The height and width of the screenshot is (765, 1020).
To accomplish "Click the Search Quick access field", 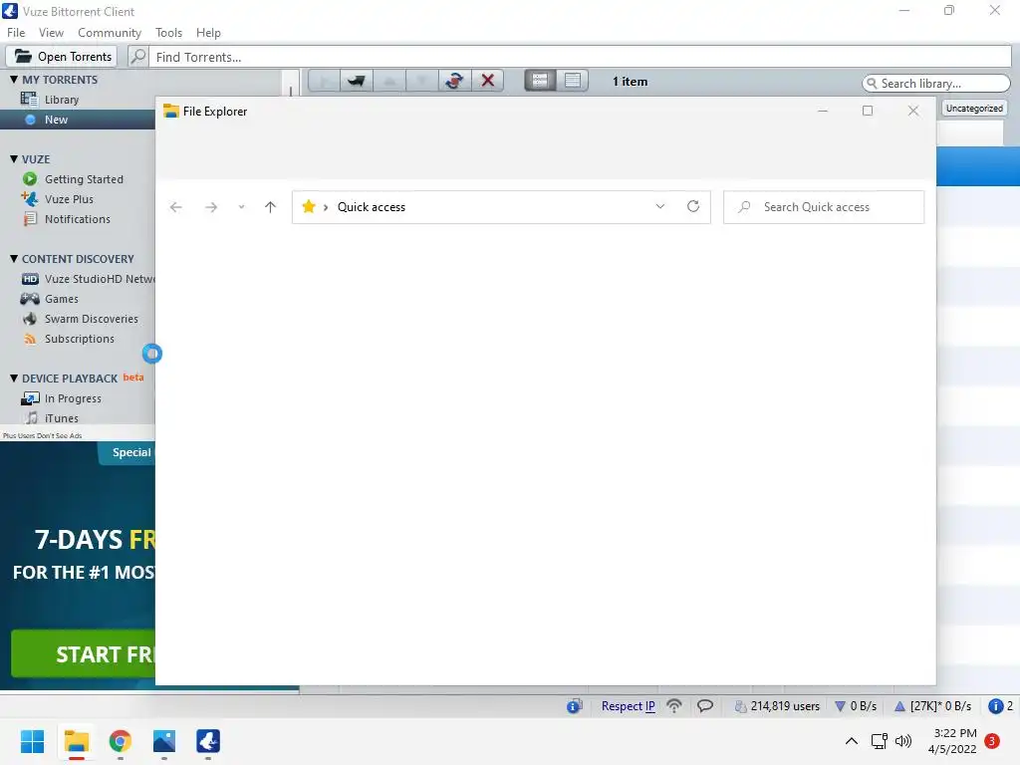I will click(x=824, y=207).
